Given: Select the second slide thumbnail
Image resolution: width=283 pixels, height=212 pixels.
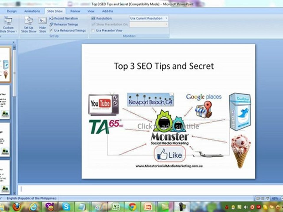Looking at the screenshot, I should tap(5, 102).
